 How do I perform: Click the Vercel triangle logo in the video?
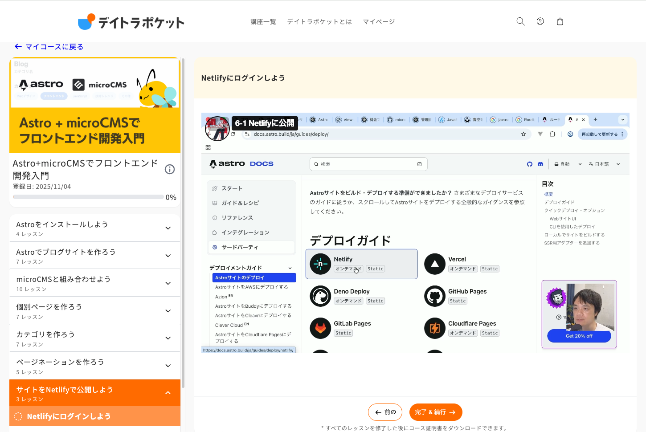[435, 264]
